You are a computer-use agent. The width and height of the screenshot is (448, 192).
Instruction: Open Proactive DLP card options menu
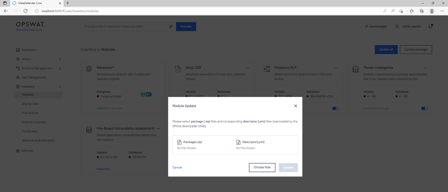tap(336, 68)
